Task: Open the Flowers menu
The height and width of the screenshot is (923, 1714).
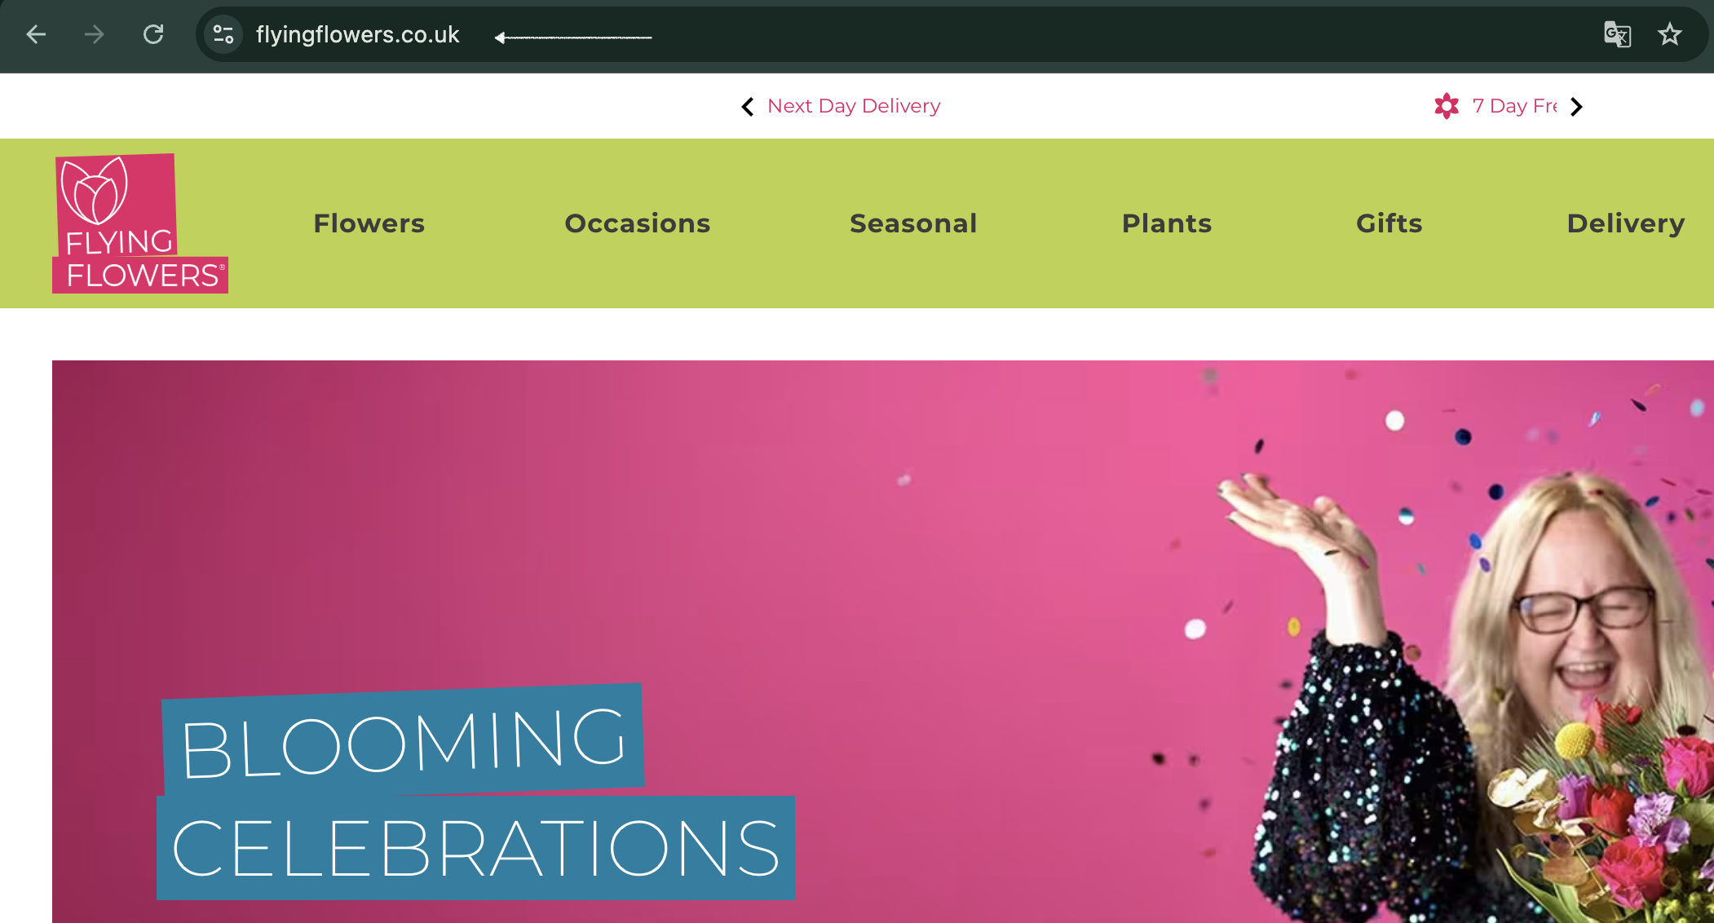Action: tap(369, 223)
